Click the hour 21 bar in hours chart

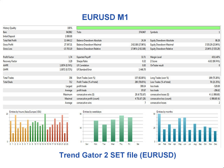62,128
